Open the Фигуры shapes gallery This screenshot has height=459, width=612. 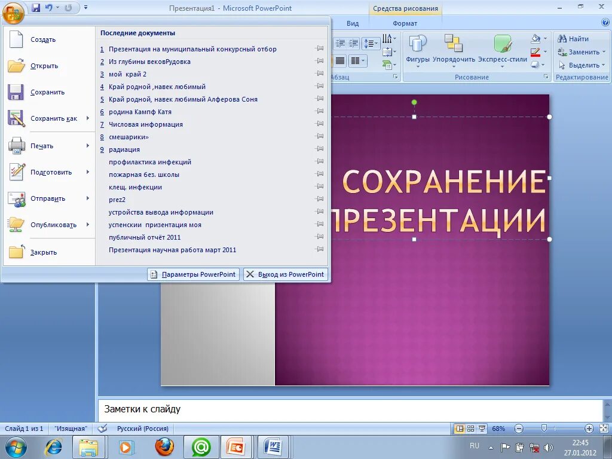418,51
